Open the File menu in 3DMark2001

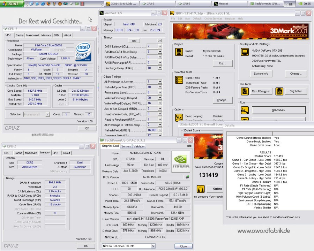click(173, 18)
